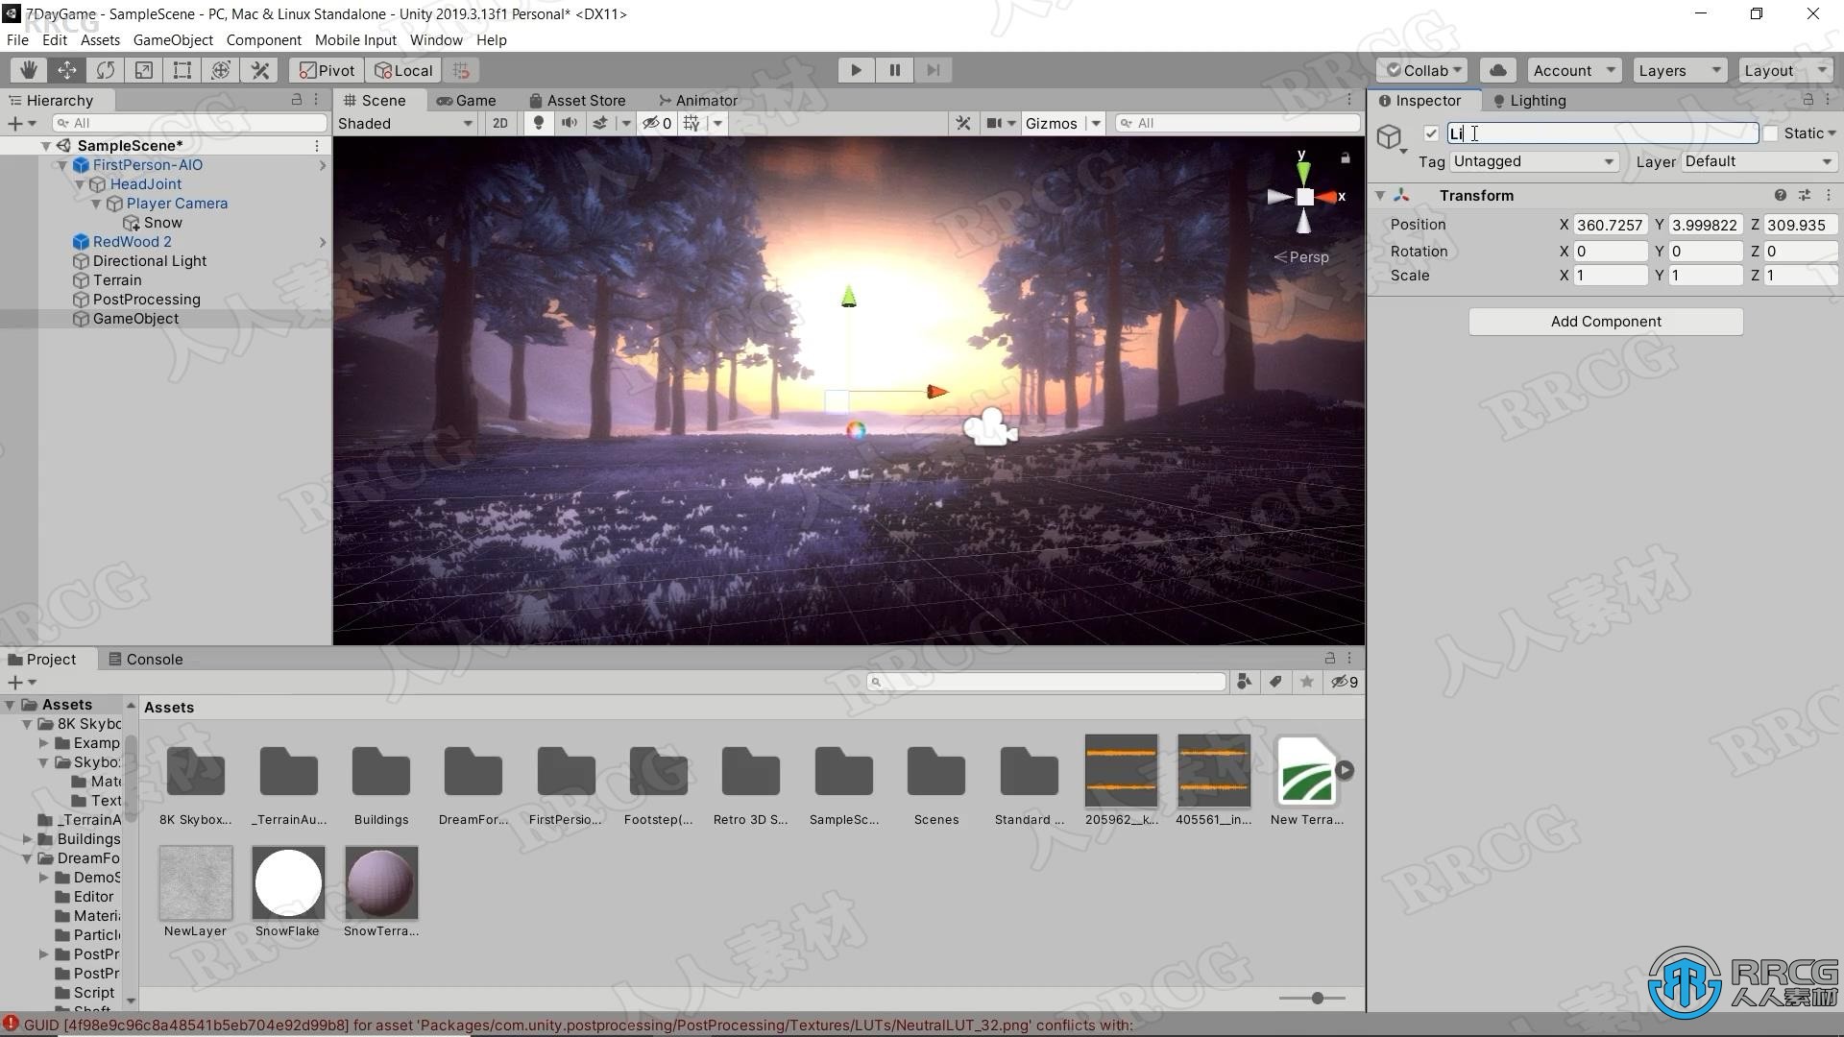Screen dimensions: 1844x1037
Task: Click the Play button to enter Play Mode
Action: [x=856, y=70]
